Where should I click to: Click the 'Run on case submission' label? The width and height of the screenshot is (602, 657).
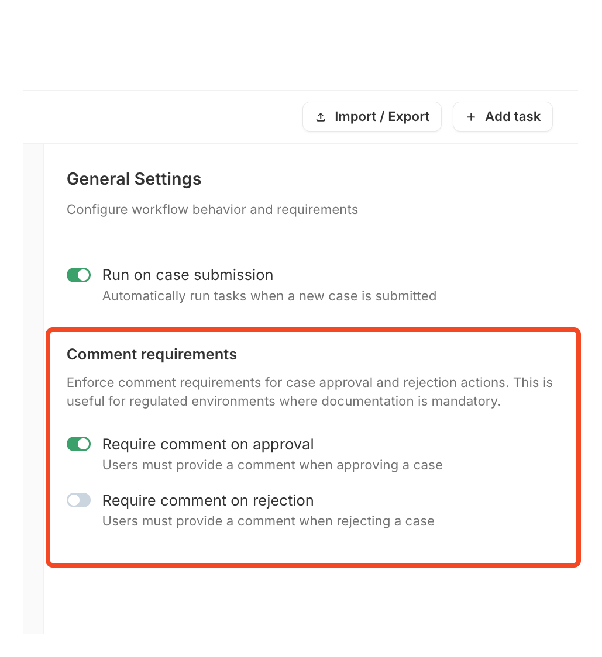click(187, 275)
